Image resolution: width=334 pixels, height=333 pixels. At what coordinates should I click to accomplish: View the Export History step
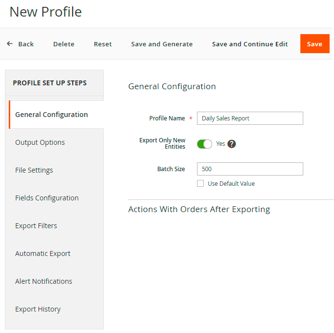[38, 309]
